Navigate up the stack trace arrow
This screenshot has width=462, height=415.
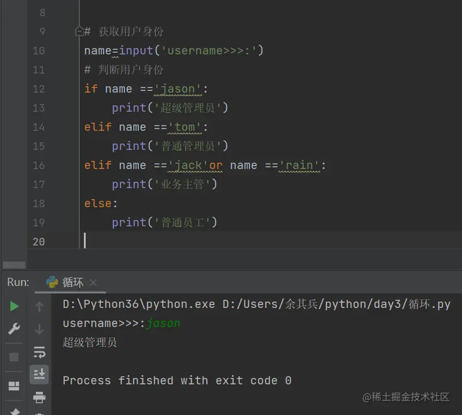(x=39, y=306)
